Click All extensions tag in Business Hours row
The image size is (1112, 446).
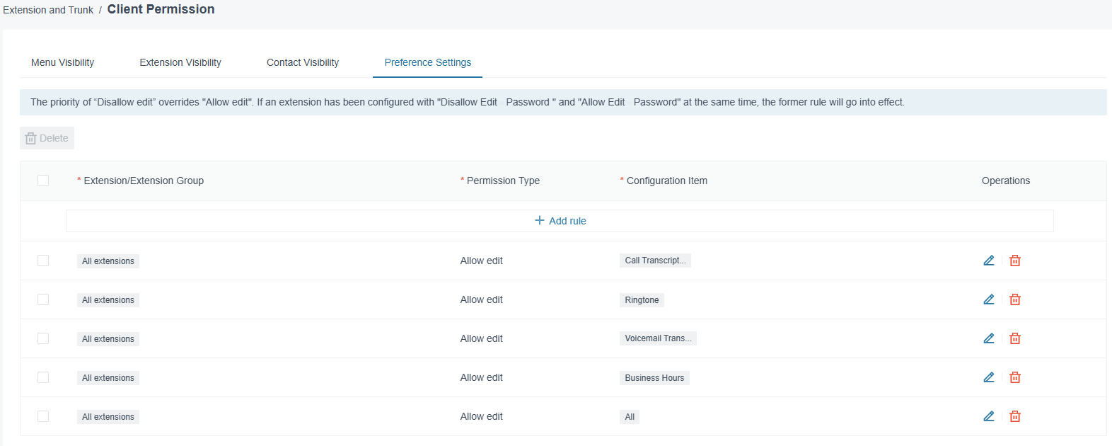[x=108, y=378]
